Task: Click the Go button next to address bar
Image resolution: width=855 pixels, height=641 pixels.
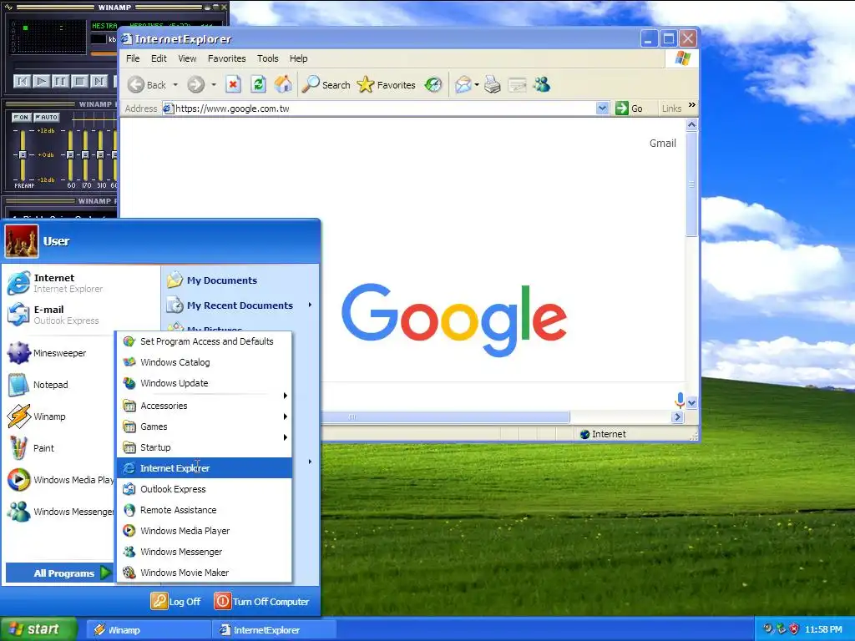Action: (x=629, y=108)
